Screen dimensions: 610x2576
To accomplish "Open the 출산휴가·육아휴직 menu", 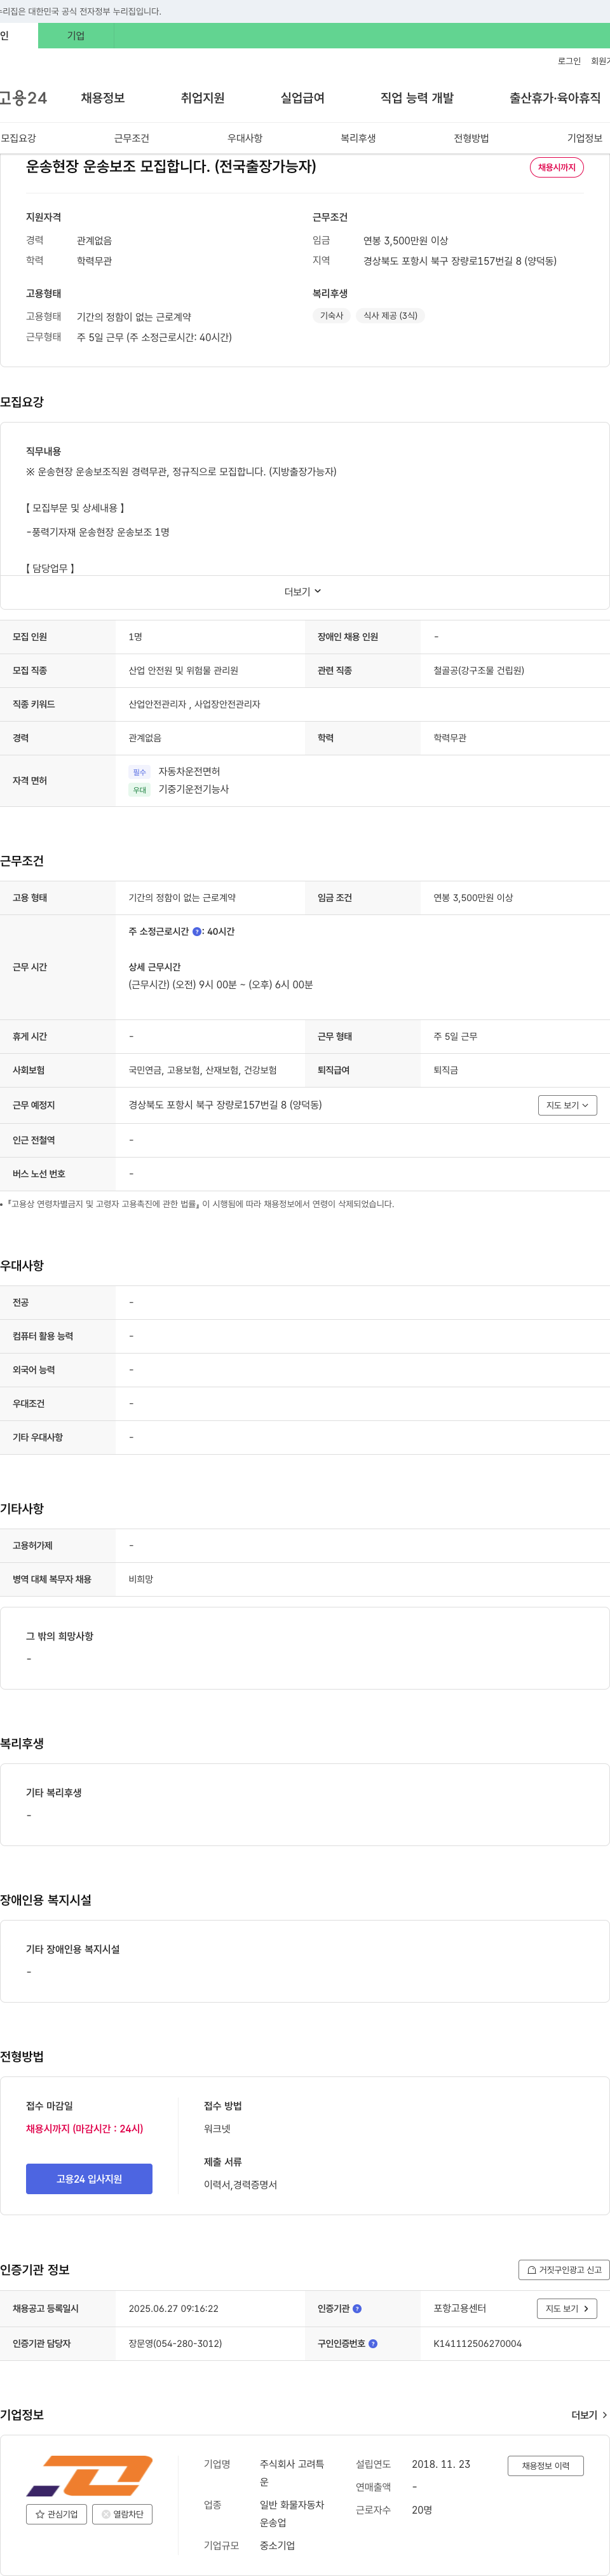I will [555, 98].
